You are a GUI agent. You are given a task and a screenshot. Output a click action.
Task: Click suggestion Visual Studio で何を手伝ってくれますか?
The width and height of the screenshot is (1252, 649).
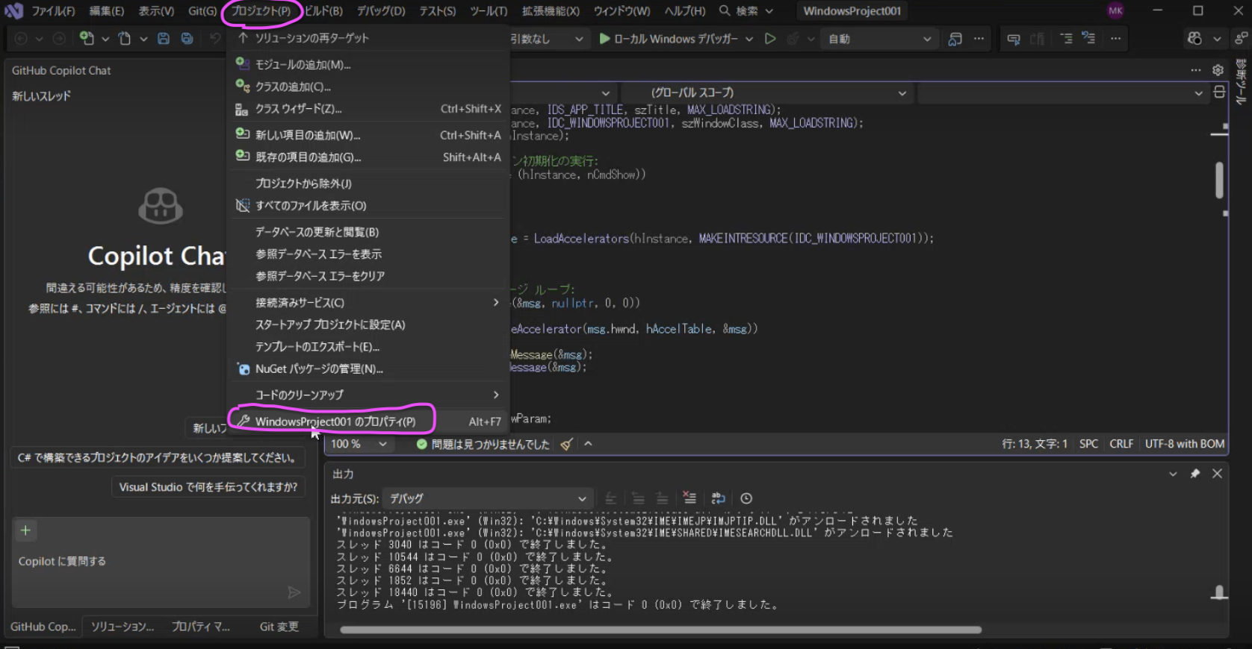(x=208, y=487)
